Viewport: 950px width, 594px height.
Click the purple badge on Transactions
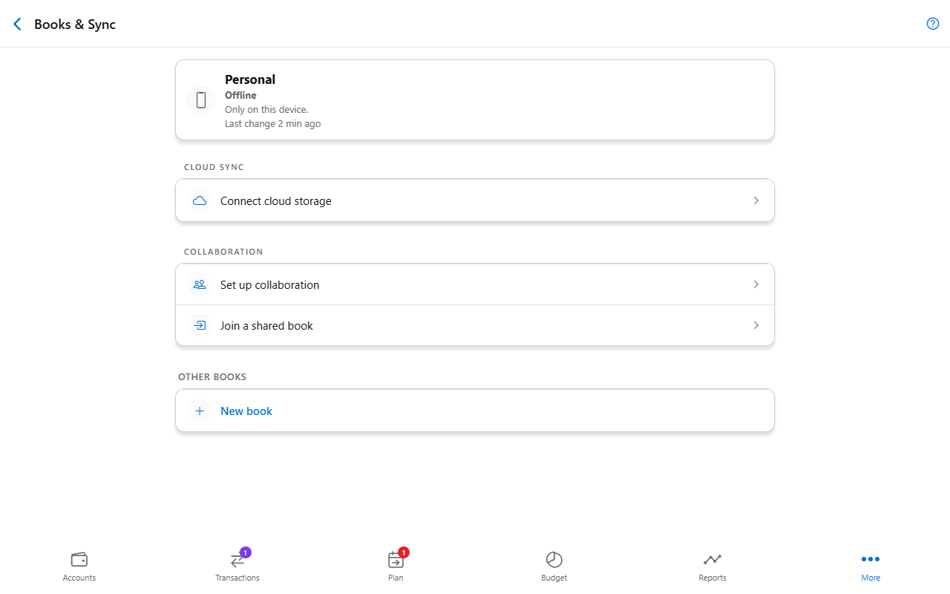(246, 552)
